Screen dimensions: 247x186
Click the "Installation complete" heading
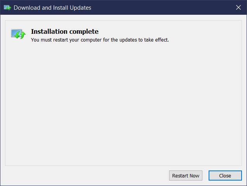(x=65, y=31)
